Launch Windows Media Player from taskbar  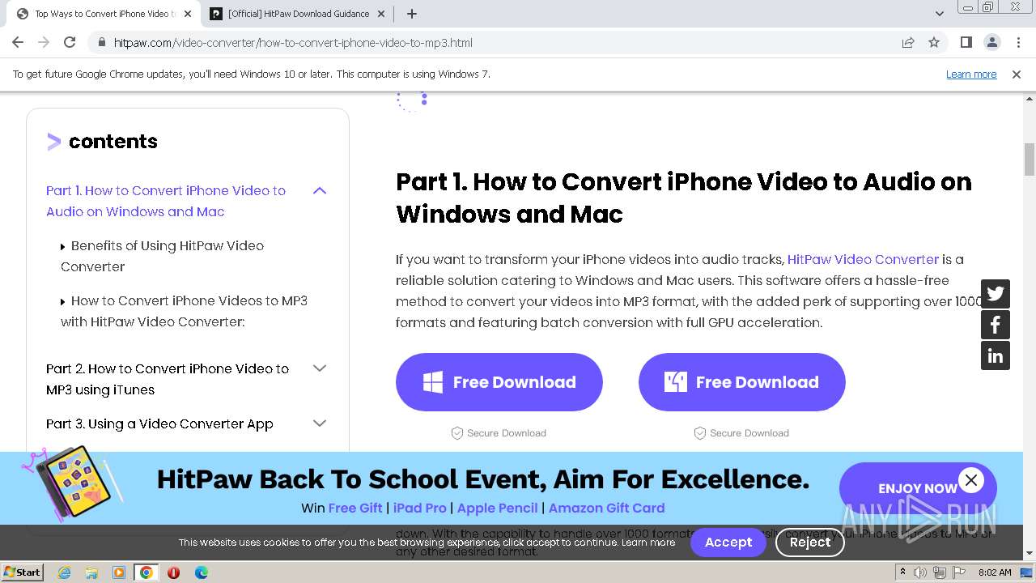pos(119,572)
